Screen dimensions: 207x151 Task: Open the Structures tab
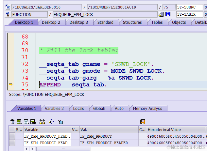(132, 23)
